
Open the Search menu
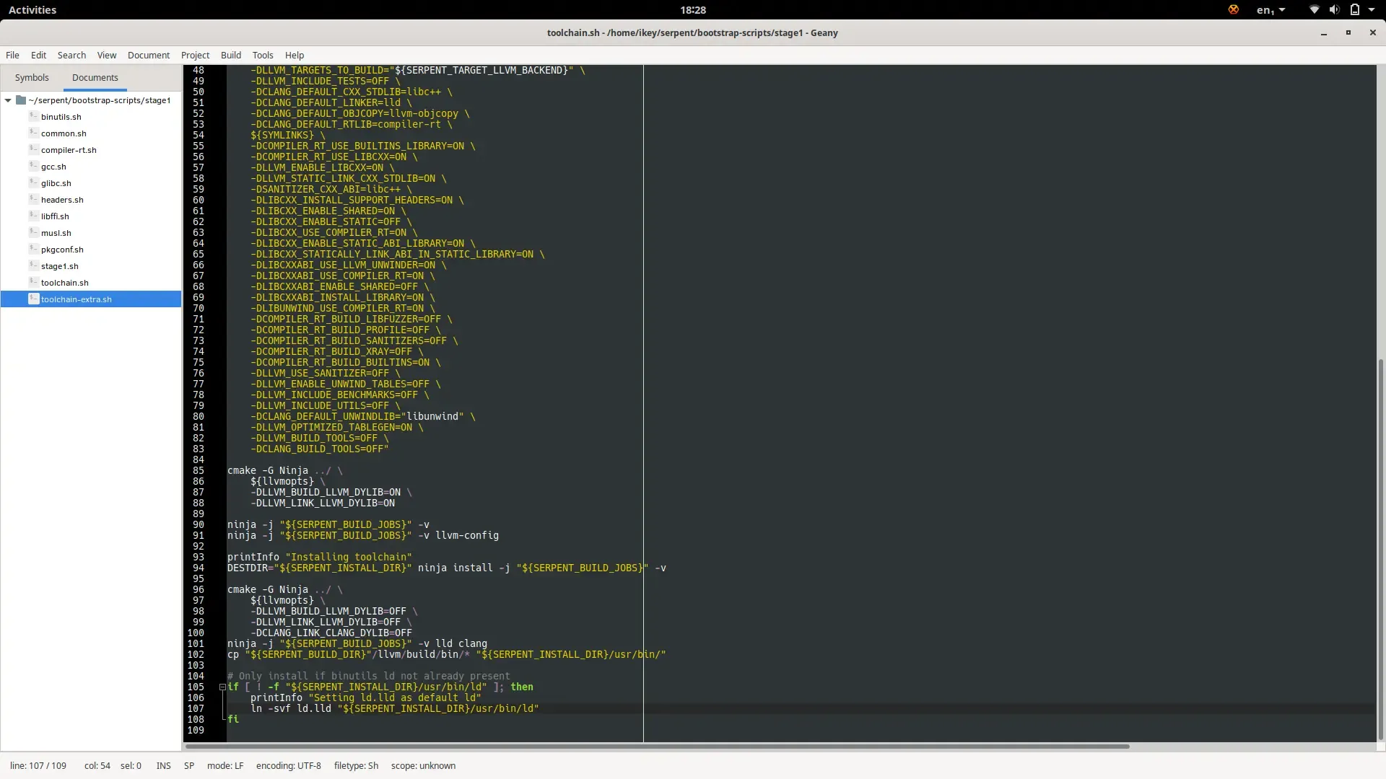(x=71, y=55)
